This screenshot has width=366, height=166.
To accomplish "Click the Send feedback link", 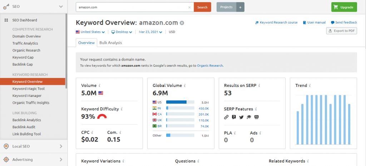I will (344, 22).
